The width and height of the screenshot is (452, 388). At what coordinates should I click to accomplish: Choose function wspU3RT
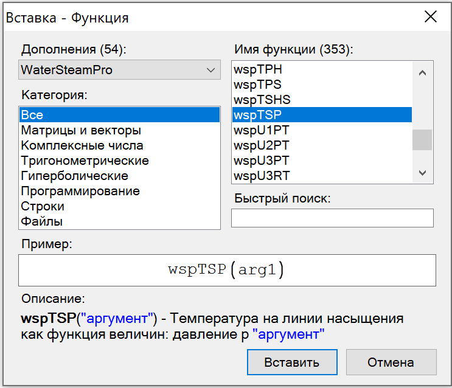(262, 176)
